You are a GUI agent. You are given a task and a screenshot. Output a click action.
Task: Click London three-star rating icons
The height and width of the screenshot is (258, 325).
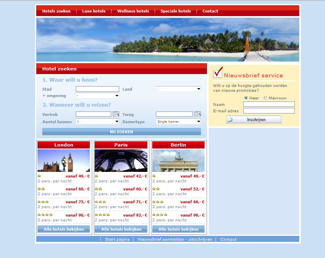[43, 202]
